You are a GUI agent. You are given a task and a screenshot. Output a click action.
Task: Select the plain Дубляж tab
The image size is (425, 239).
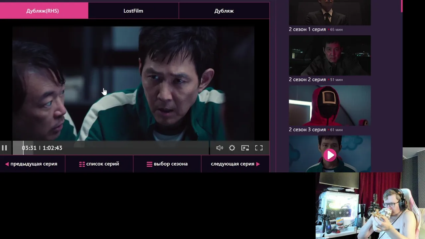224,11
